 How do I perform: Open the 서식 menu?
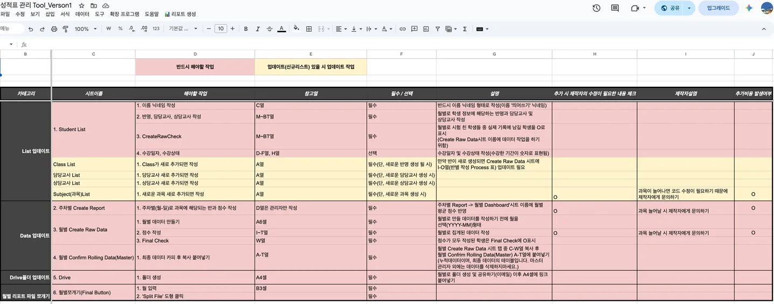(x=65, y=14)
